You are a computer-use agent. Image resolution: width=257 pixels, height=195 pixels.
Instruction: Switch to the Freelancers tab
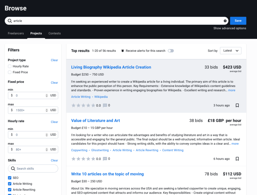pyautogui.click(x=16, y=33)
